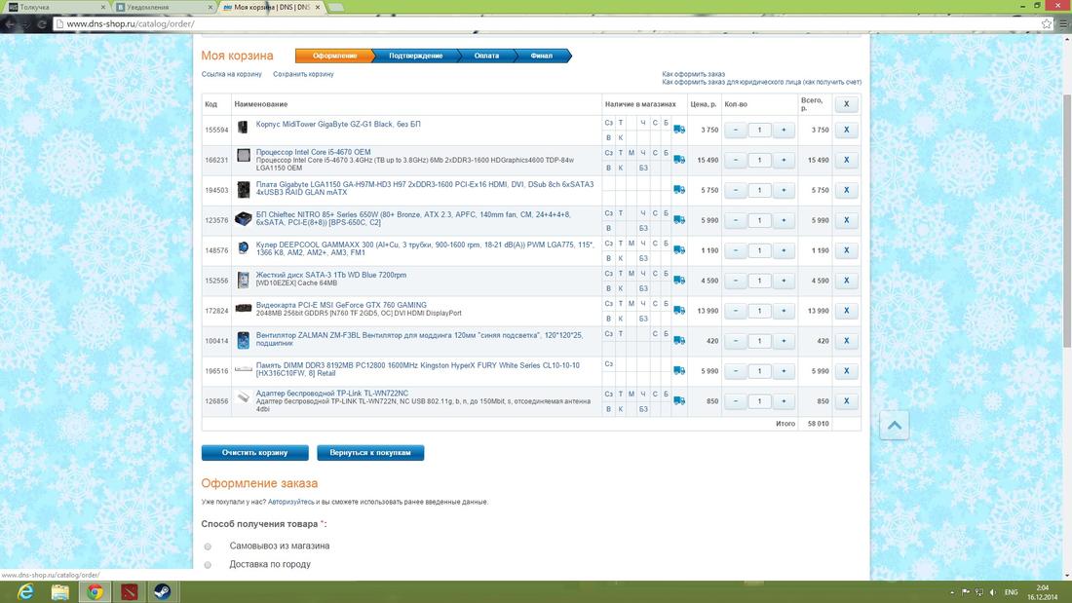Increase quantity of Корпус GigaByte GZ-G1
This screenshot has height=603, width=1072.
784,130
